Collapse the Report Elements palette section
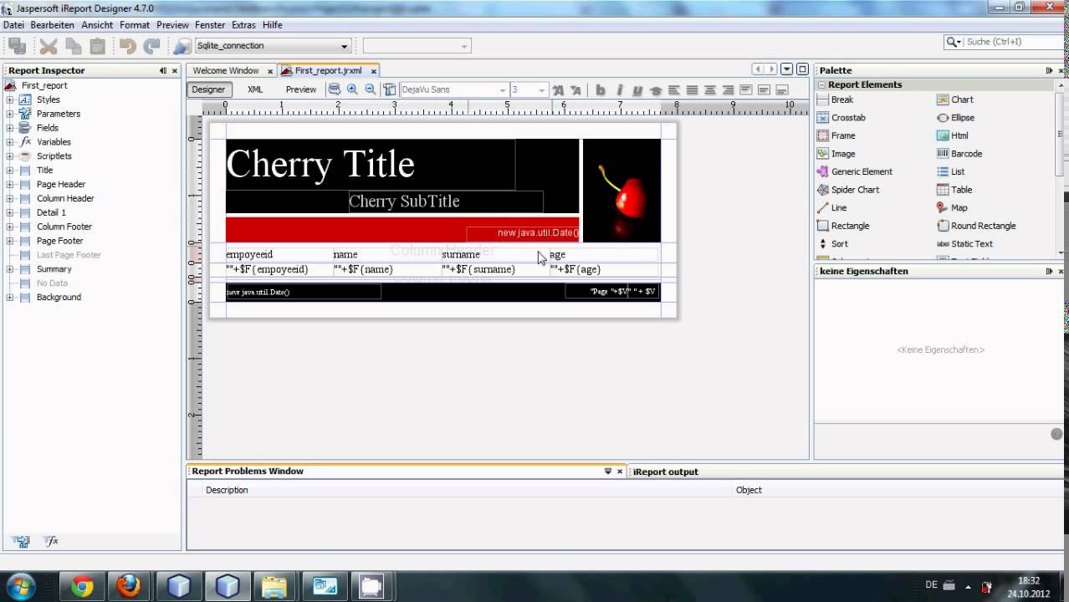This screenshot has width=1069, height=602. coord(822,84)
